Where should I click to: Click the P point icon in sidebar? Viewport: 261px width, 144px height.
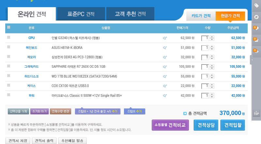click(256, 17)
